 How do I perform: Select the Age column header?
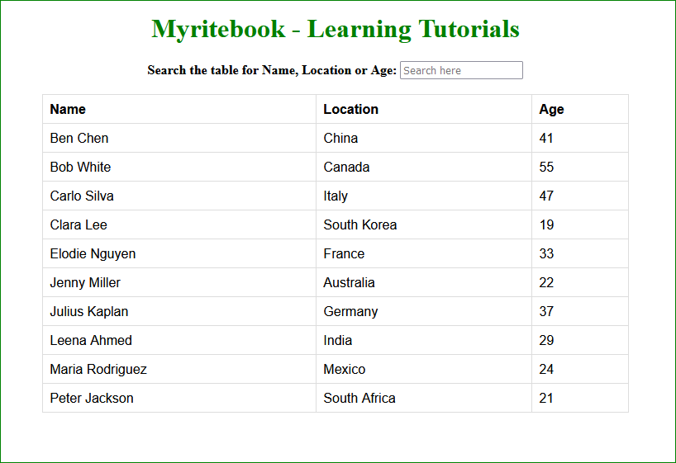coord(551,109)
